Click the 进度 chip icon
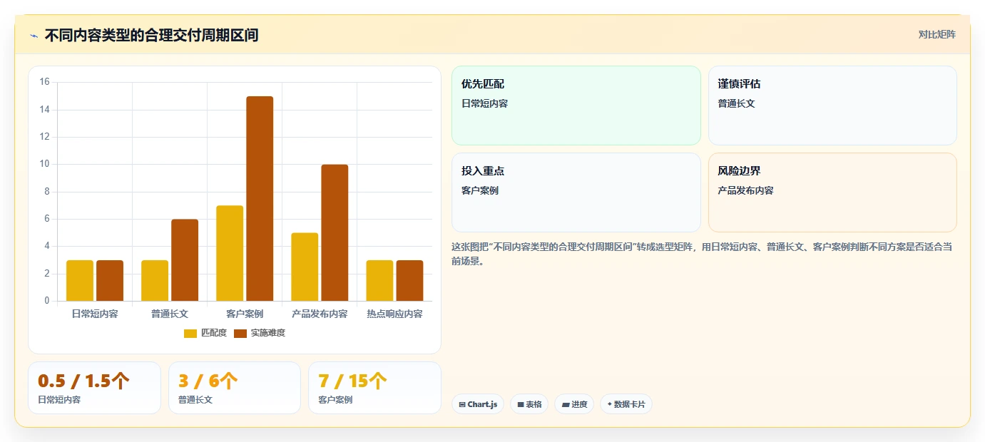This screenshot has width=985, height=442. point(566,404)
